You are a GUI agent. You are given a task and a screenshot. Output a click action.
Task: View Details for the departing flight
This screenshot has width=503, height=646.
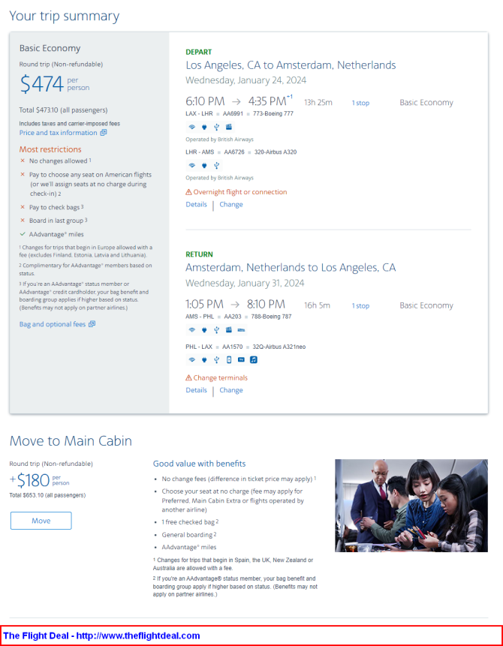click(x=196, y=204)
